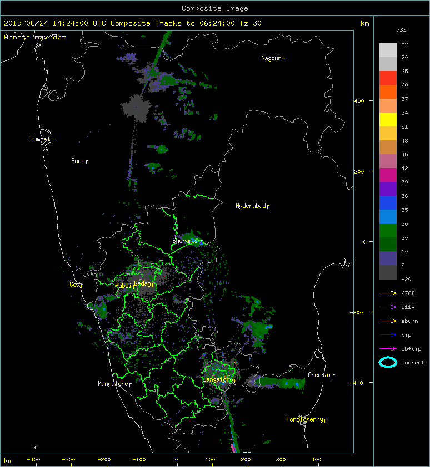Viewport: 430px width, 467px height.
Task: Click the light gray 80 dBZ legend swatch
Action: coord(388,50)
